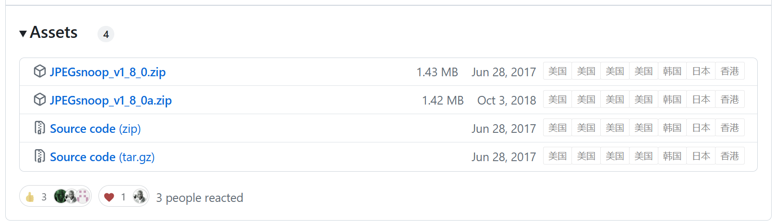776x223 pixels.
Task: Select 日本 mirror for JPEGsnoop_v1_8_0a.zip
Action: (x=701, y=100)
